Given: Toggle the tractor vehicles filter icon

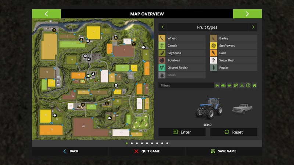Looking at the screenshot, I should (x=217, y=85).
